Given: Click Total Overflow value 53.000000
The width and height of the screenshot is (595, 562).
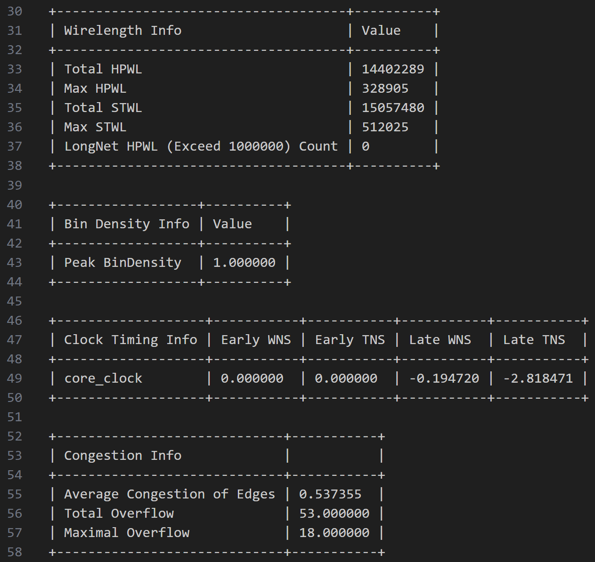Looking at the screenshot, I should 334,514.
